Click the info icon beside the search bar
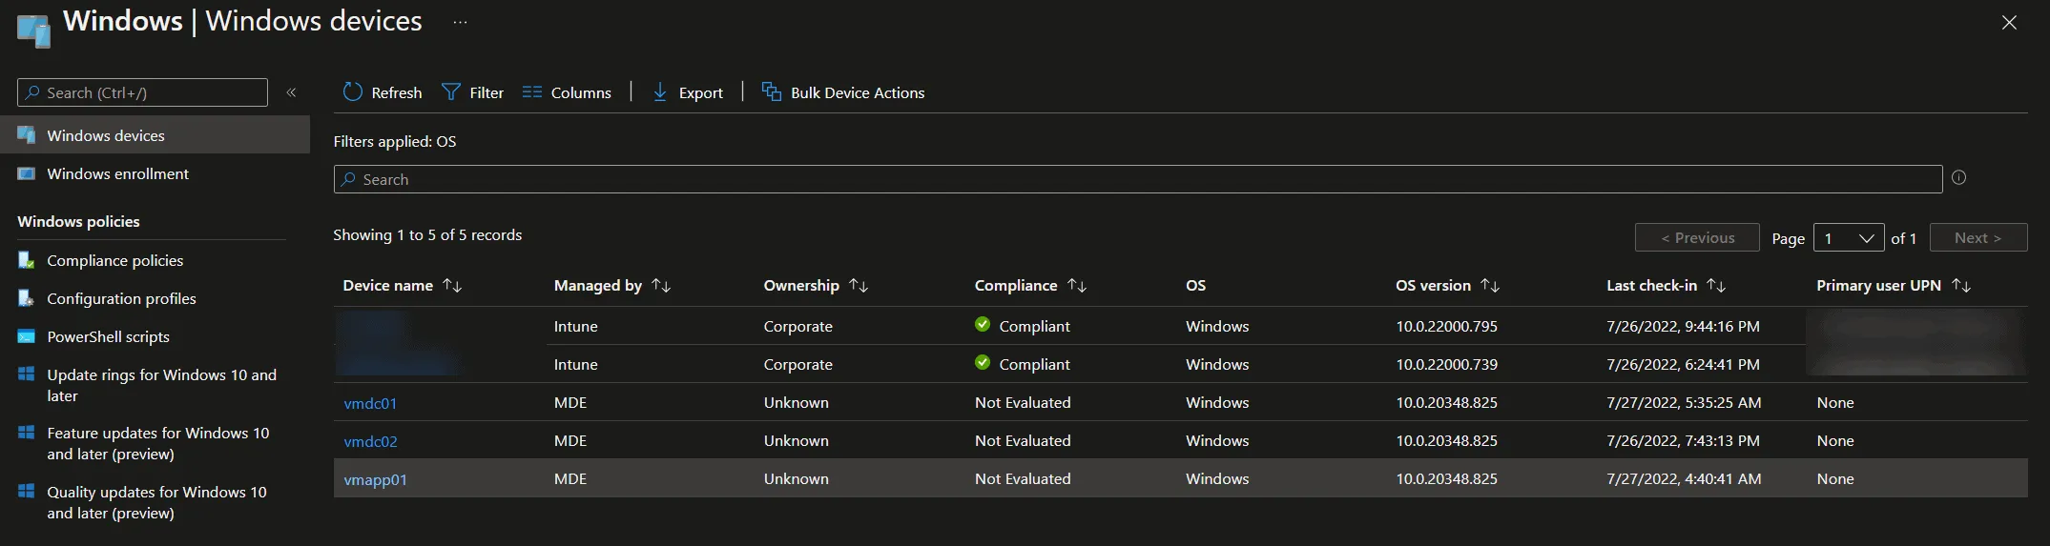 (x=1958, y=177)
